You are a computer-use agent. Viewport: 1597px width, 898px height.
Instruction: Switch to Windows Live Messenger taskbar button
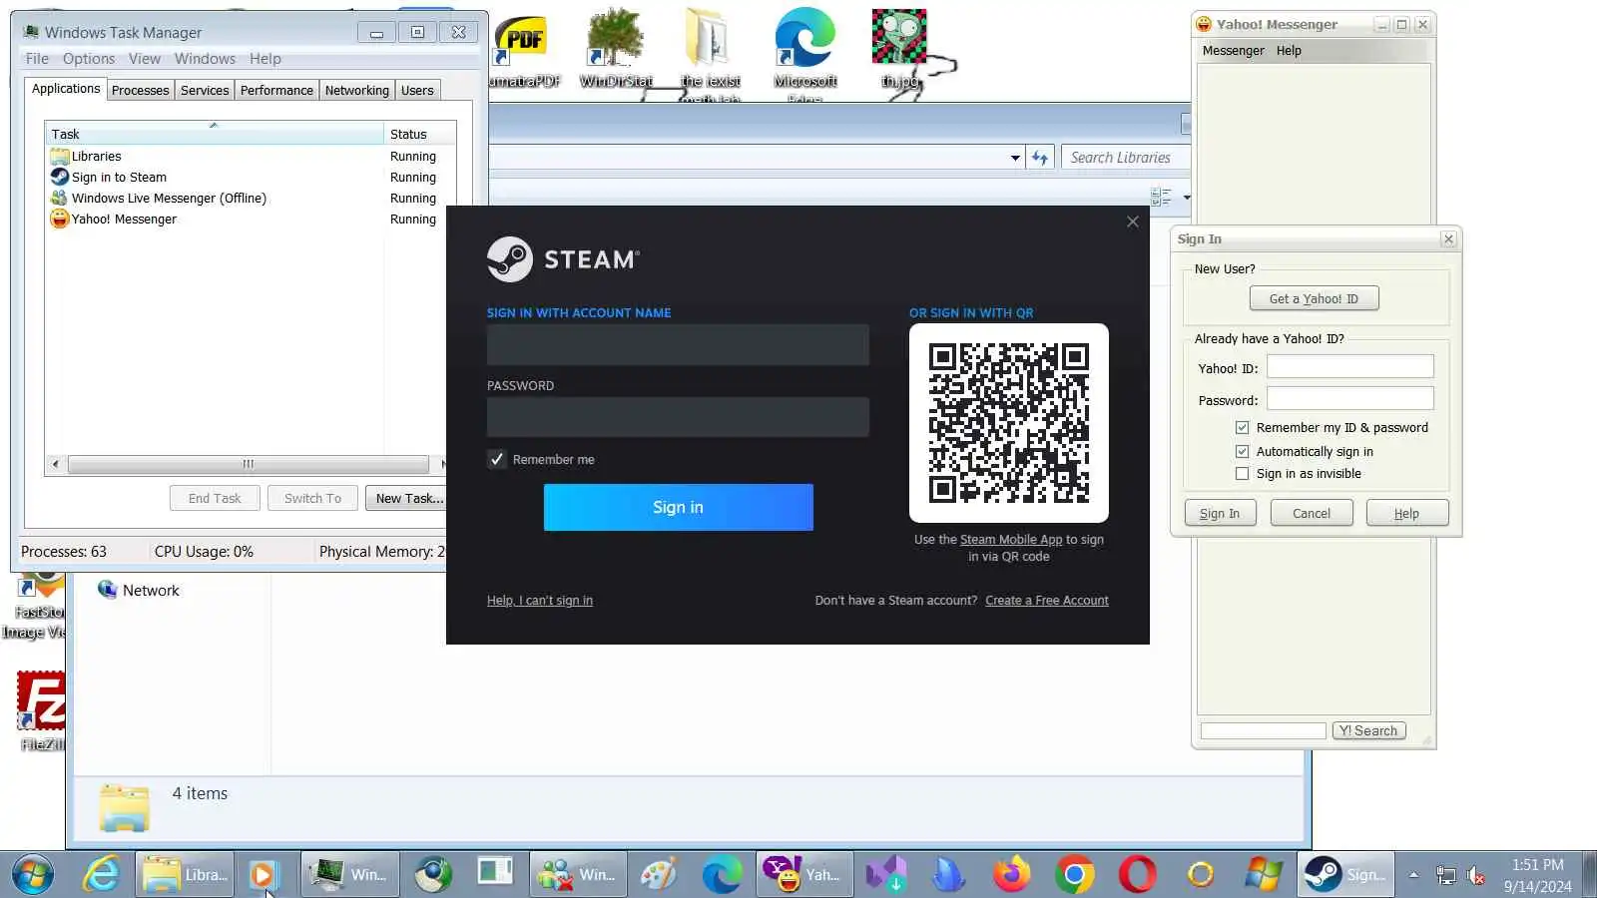578,874
